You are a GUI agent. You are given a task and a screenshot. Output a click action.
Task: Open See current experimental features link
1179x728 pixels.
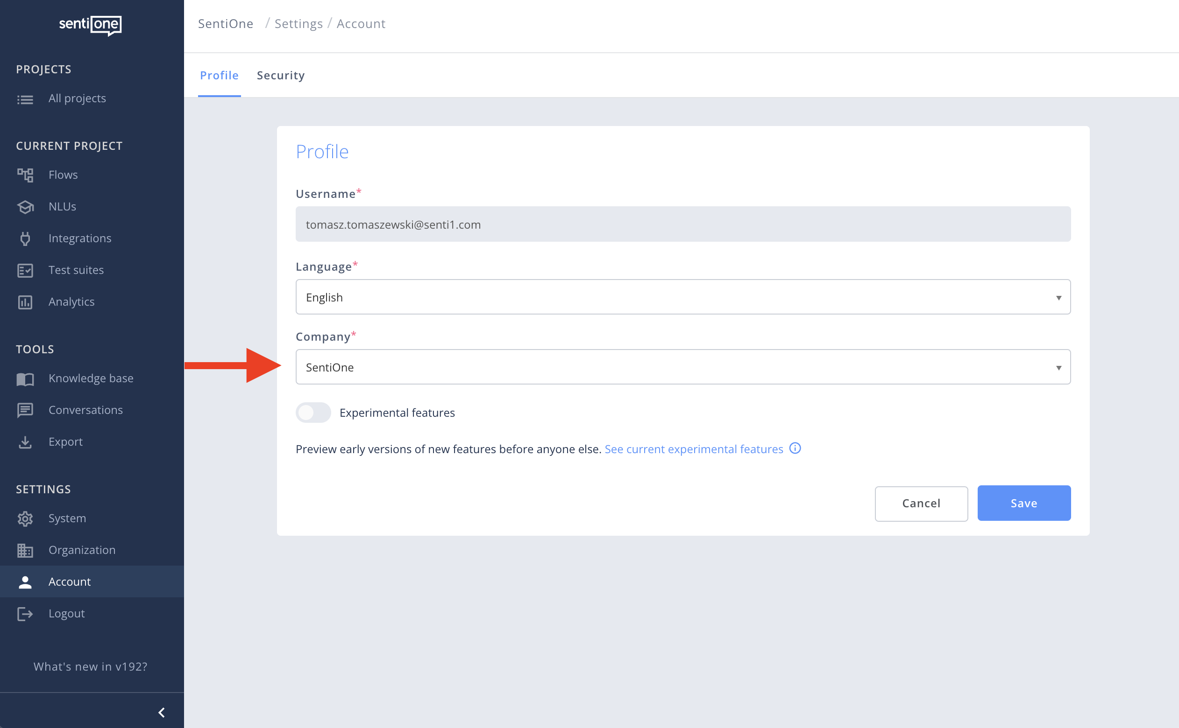click(x=693, y=449)
